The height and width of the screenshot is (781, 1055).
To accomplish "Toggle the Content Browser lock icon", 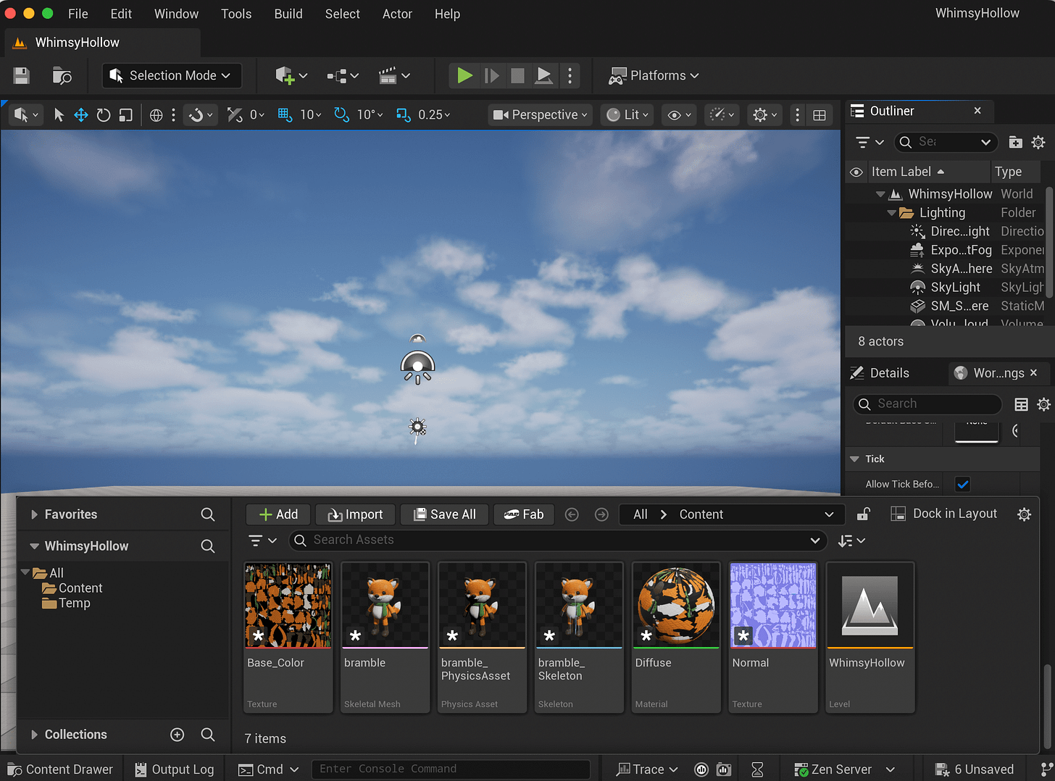I will pyautogui.click(x=863, y=514).
